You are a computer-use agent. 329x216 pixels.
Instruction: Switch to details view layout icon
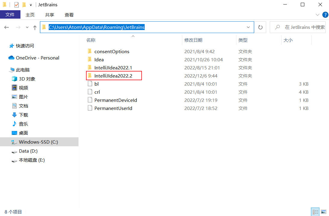click(x=315, y=212)
